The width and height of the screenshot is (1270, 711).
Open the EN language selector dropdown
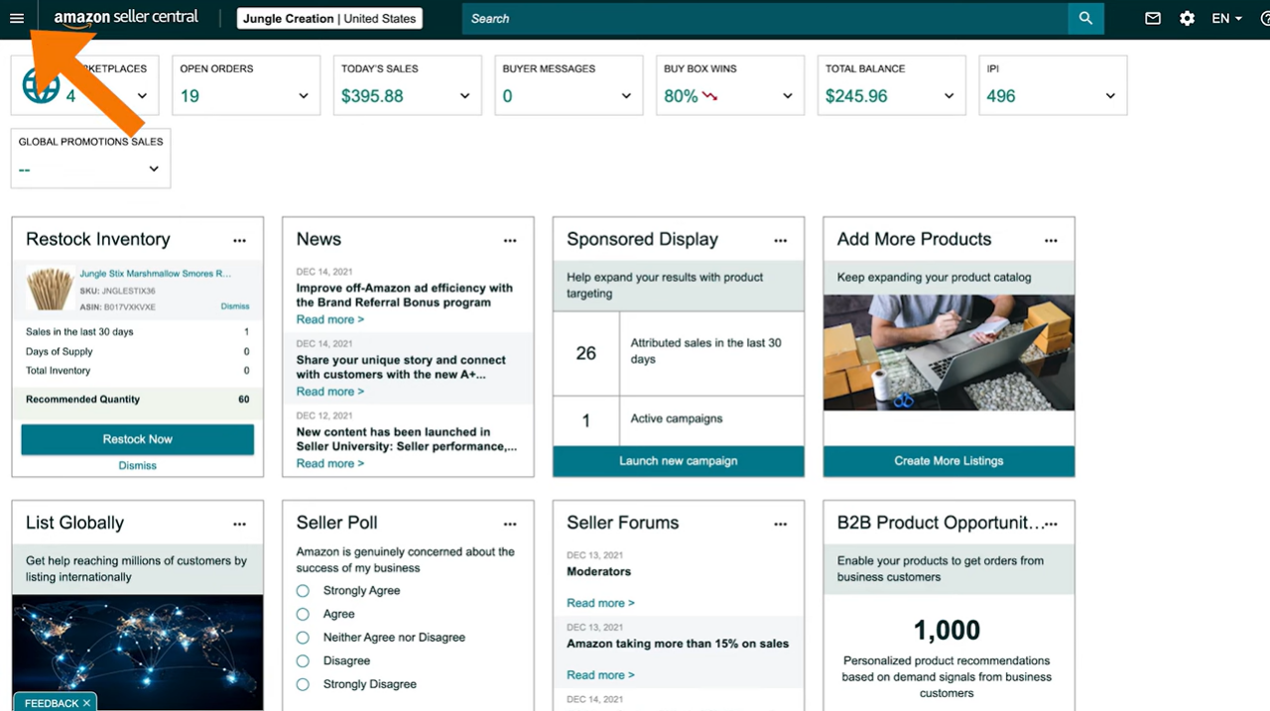1227,18
